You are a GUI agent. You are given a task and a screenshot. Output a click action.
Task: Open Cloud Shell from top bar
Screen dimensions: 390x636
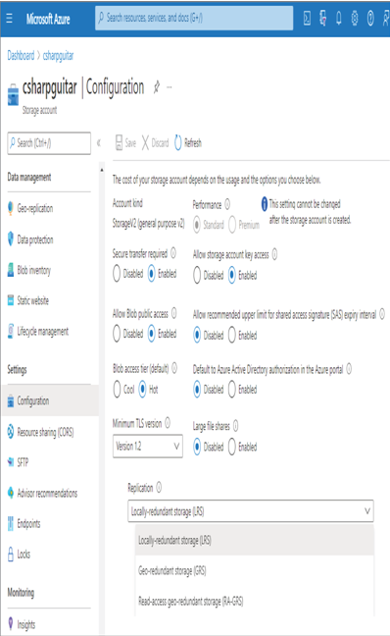click(x=307, y=19)
